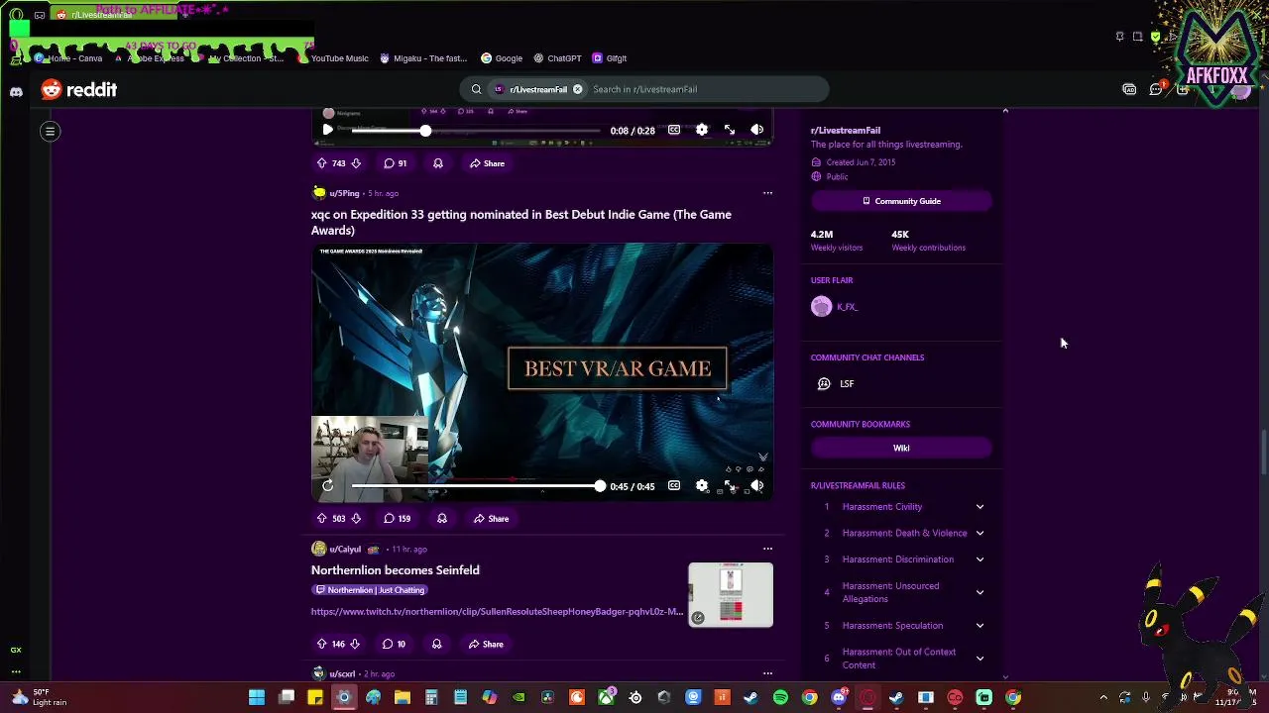Open Reddit chat icon in header
The width and height of the screenshot is (1269, 713).
(1156, 89)
